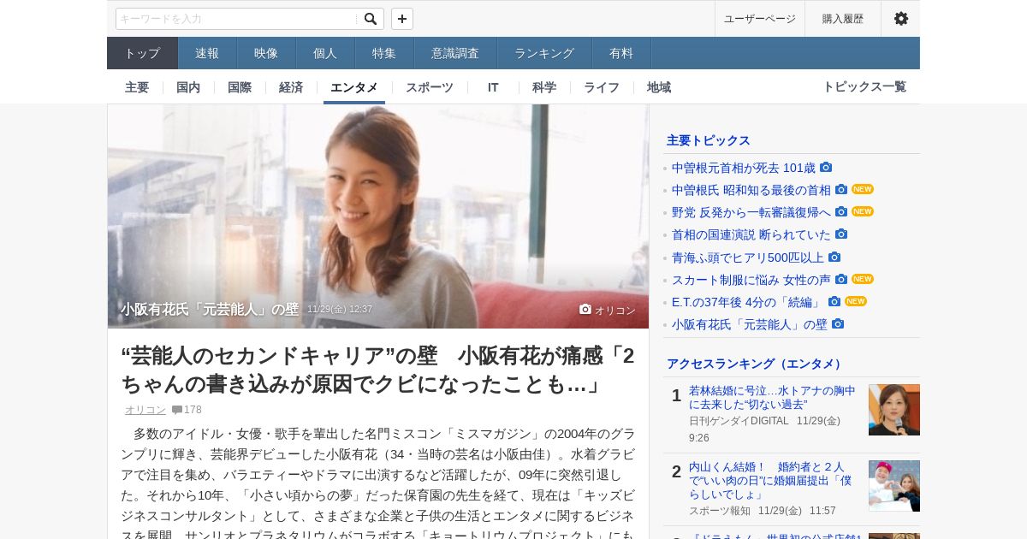Switch to the 映像 tab

[x=266, y=53]
